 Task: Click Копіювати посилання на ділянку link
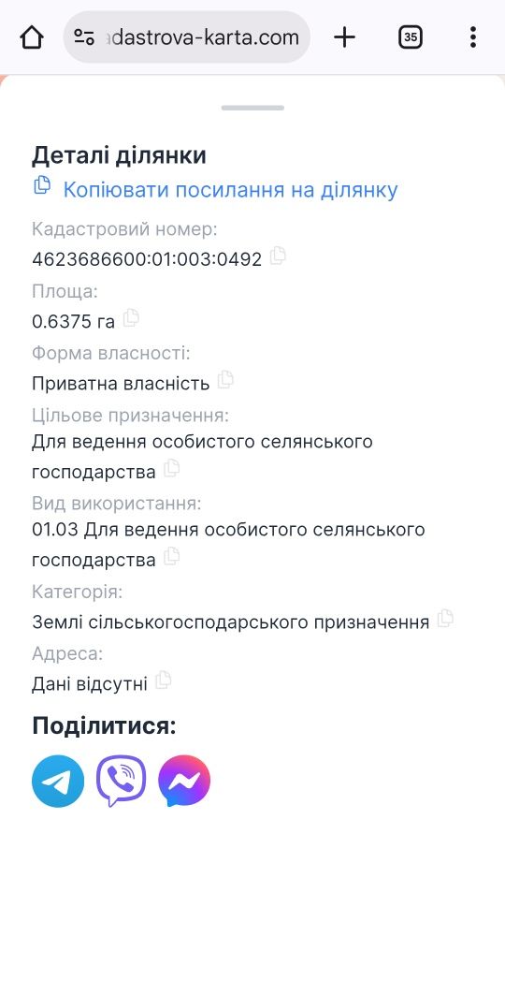pyautogui.click(x=230, y=190)
